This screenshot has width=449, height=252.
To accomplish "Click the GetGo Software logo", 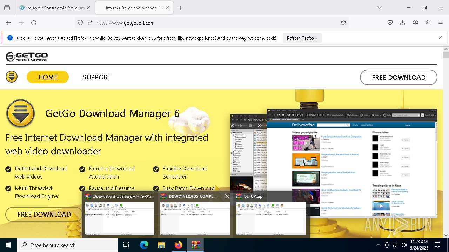I will (27, 57).
